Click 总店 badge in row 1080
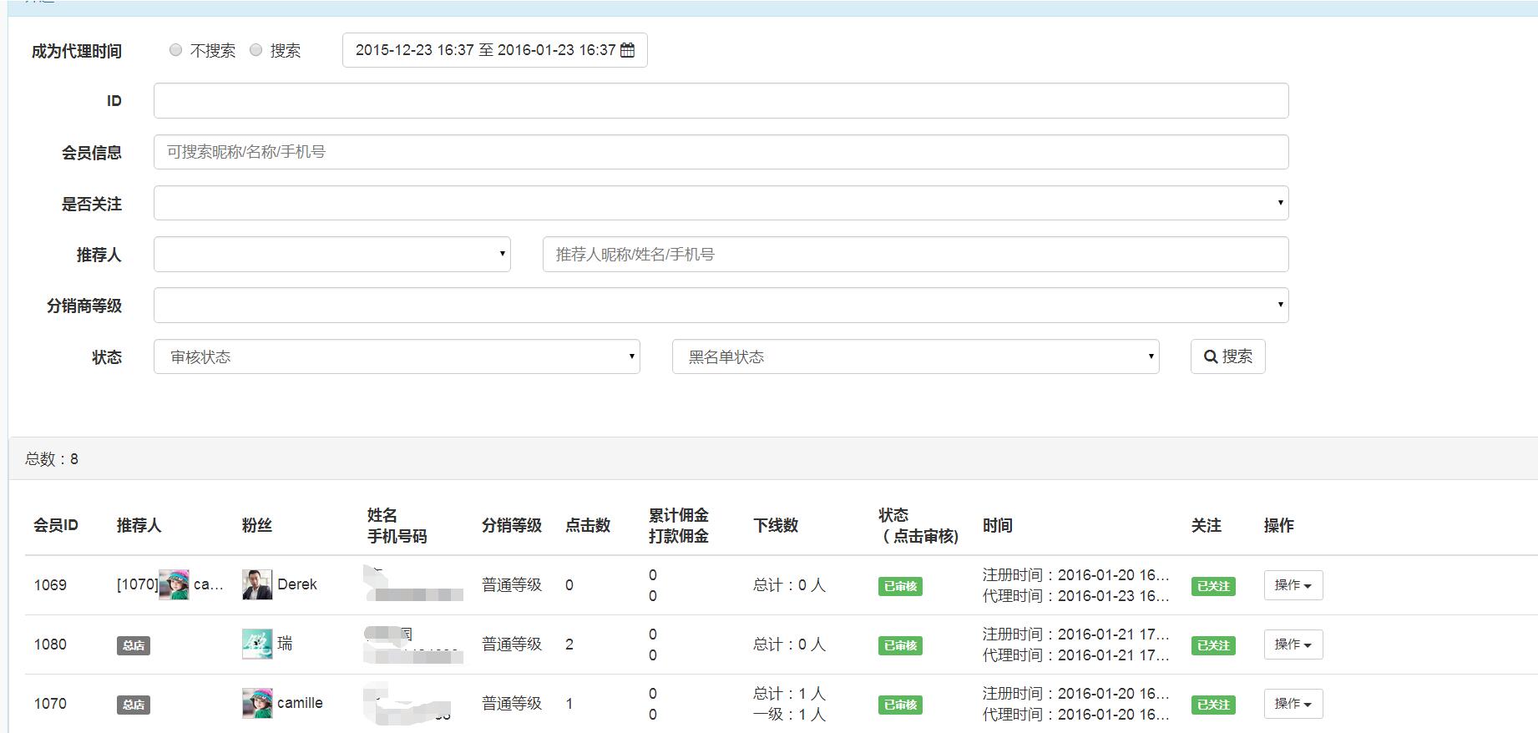The width and height of the screenshot is (1538, 733). [133, 645]
